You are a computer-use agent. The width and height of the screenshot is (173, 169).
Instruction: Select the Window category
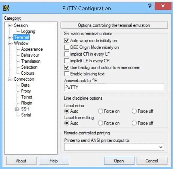[21, 43]
